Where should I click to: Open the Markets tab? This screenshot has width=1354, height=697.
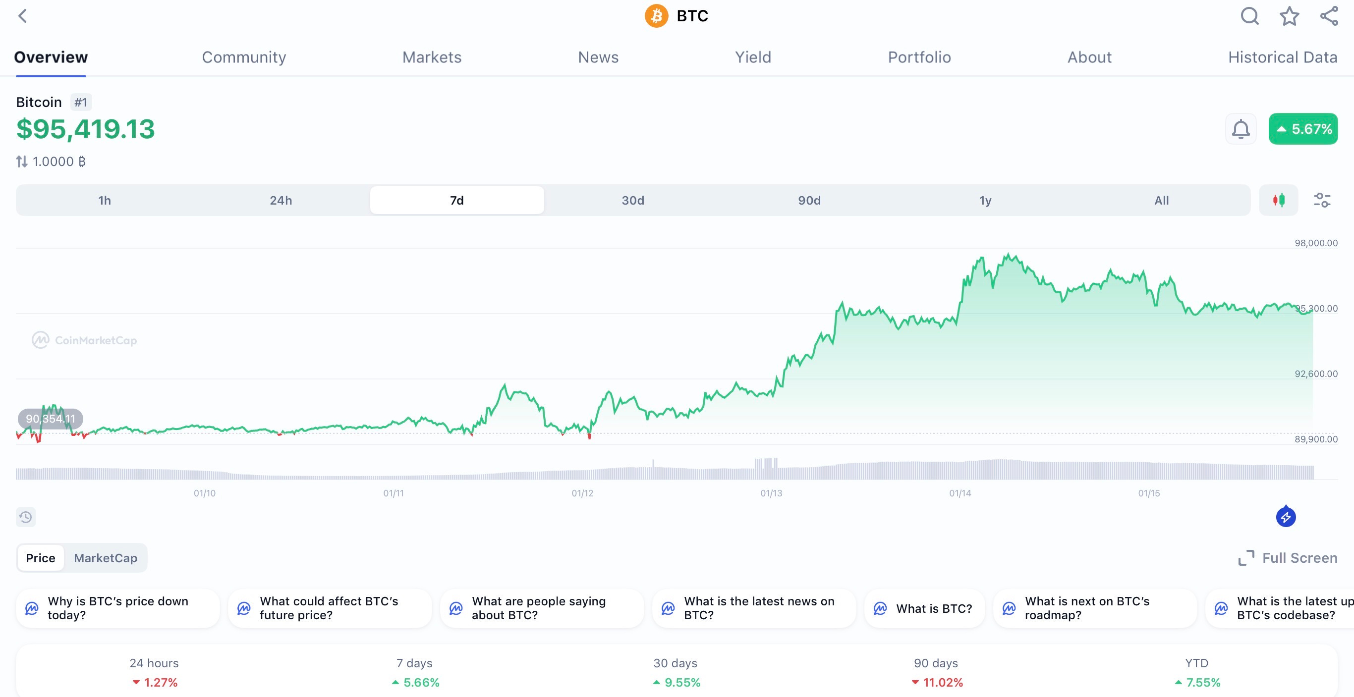pyautogui.click(x=432, y=57)
